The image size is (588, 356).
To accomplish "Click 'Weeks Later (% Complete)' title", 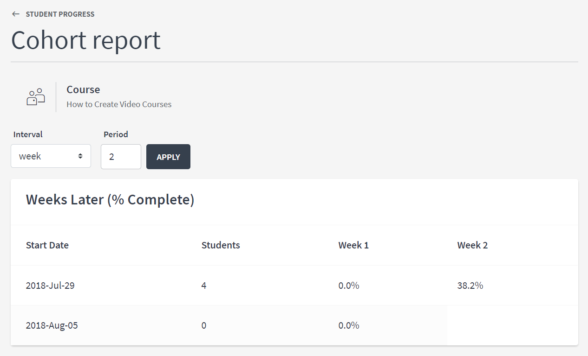I will (x=110, y=200).
